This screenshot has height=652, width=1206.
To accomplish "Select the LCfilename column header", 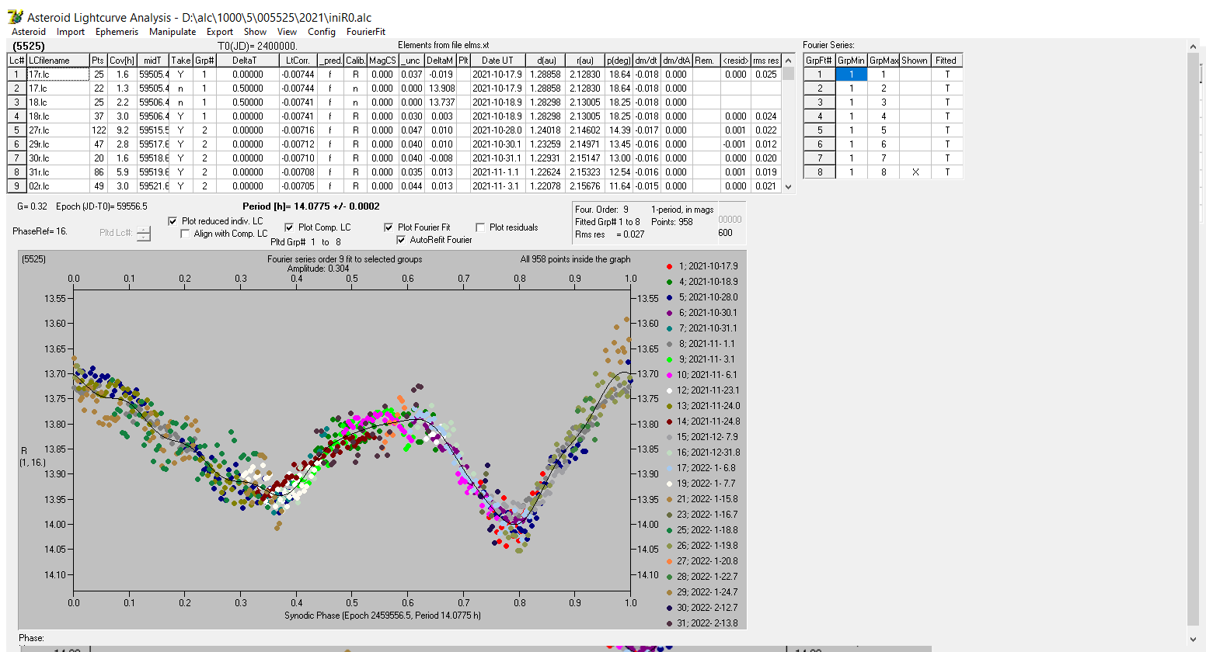I will 58,61.
